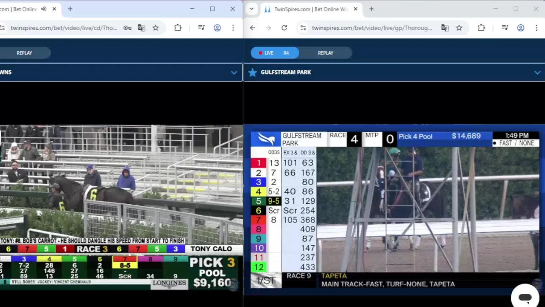Viewport: 545px width, 307px height.
Task: Click right window URL twinspires.com/bet/video/live/gp
Action: tap(372, 28)
